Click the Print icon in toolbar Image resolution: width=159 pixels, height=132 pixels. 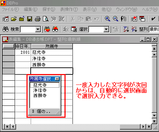tap(38, 19)
